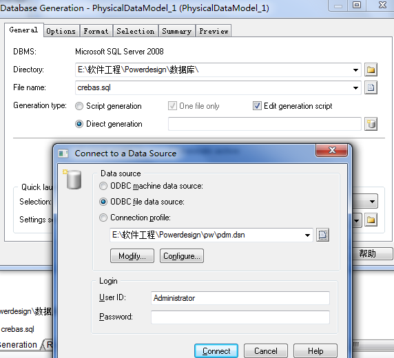Click the Connect button
394x358 pixels.
click(216, 351)
